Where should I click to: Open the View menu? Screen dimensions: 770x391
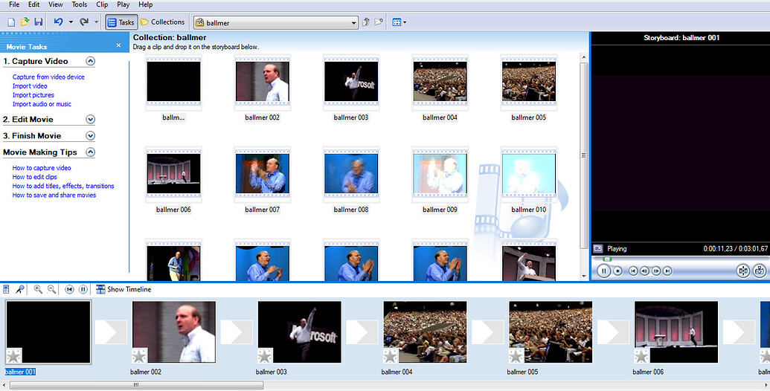pos(56,4)
